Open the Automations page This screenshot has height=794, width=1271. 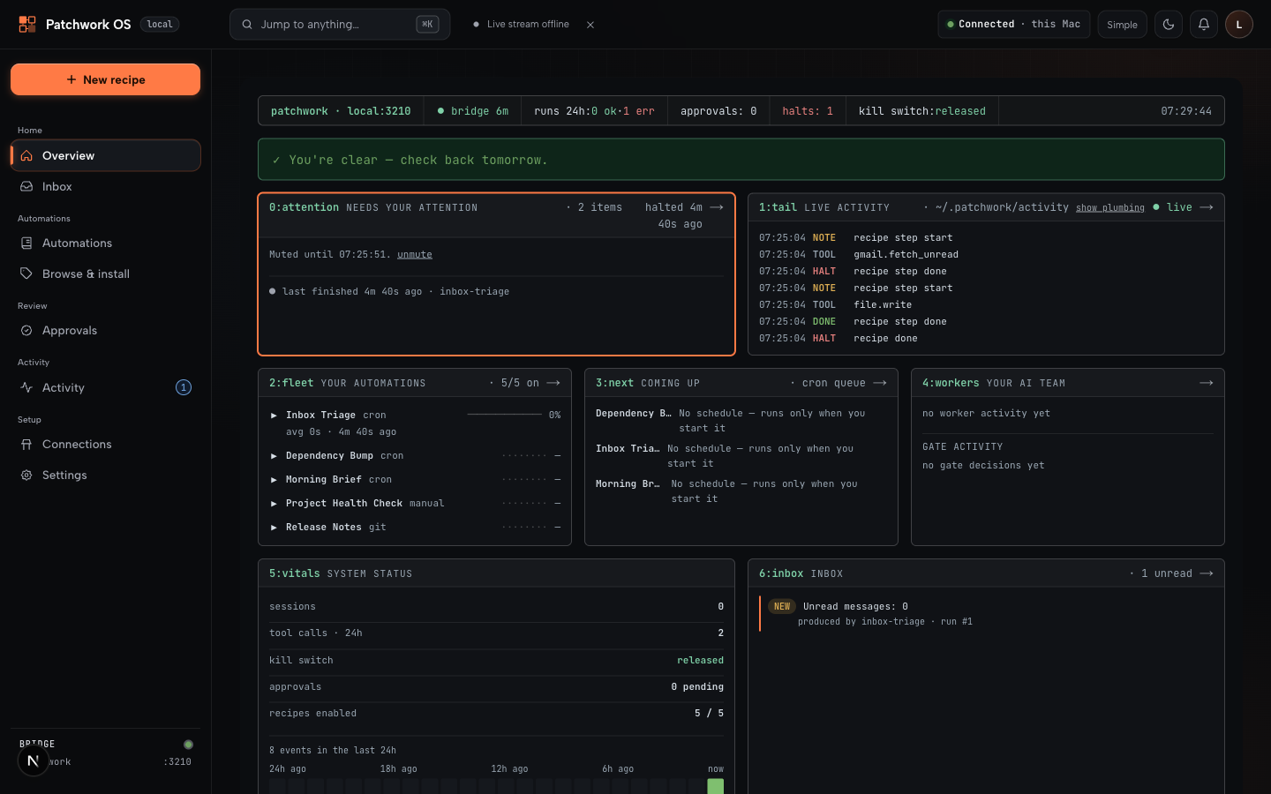105,243
